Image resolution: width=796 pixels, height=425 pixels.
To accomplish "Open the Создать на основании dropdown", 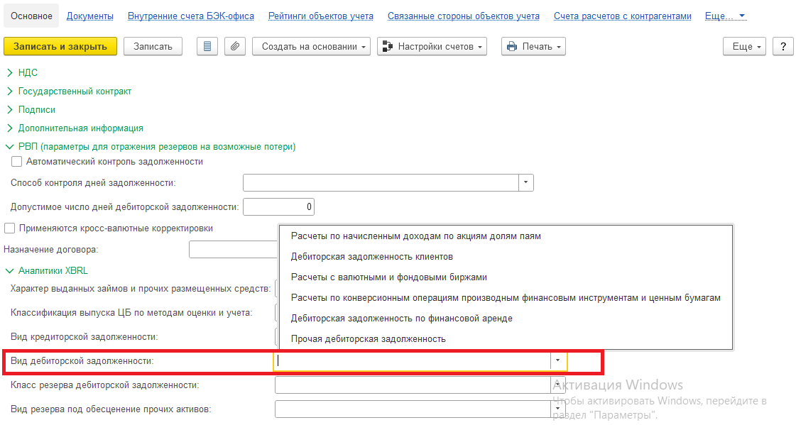I will tap(311, 46).
